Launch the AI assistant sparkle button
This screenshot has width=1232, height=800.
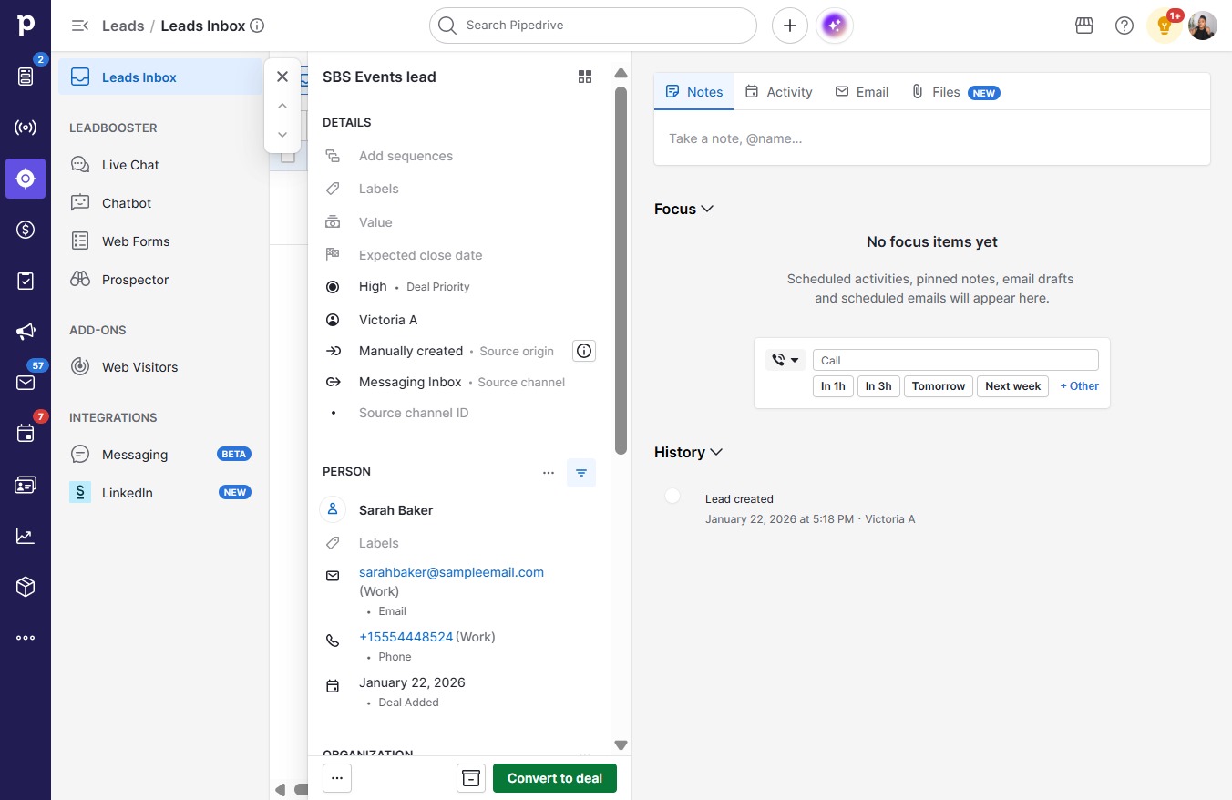point(835,26)
